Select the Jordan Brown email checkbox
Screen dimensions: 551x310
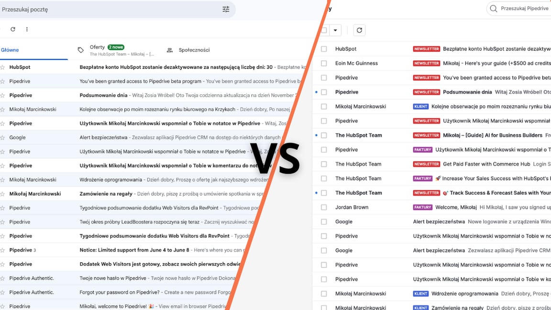[x=324, y=207]
